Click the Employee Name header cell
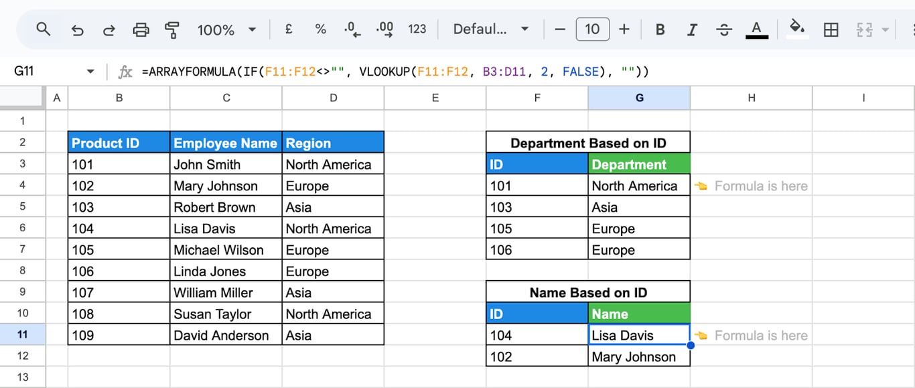This screenshot has width=915, height=388. 226,143
